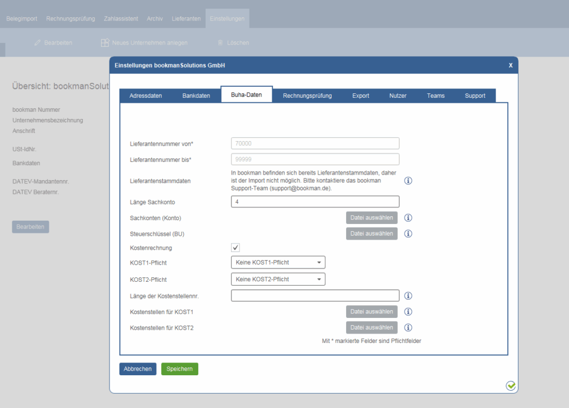Toggle the Kostenrechnung checkbox
The width and height of the screenshot is (569, 408).
[236, 247]
